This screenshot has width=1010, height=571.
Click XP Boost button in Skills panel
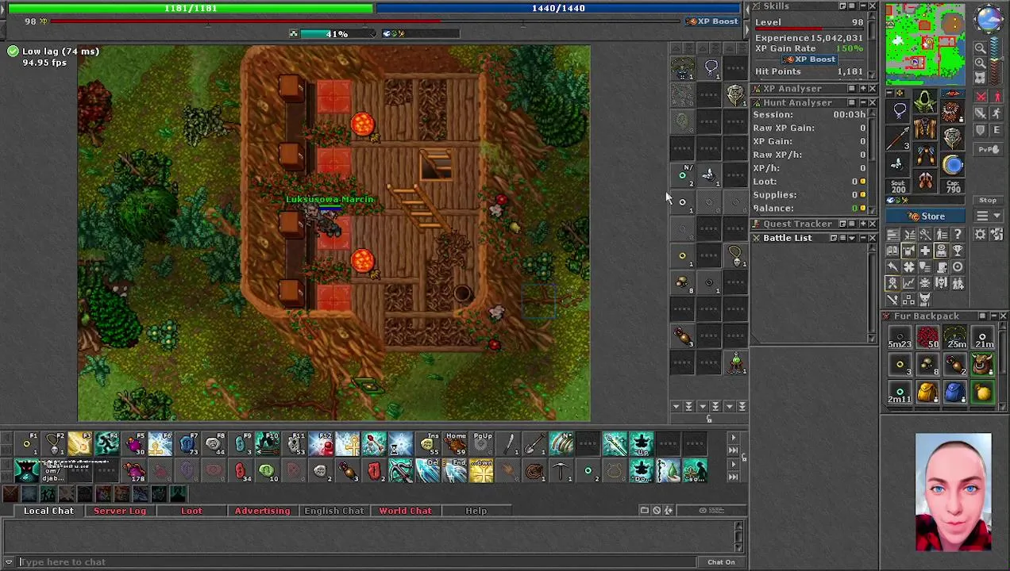tap(810, 59)
